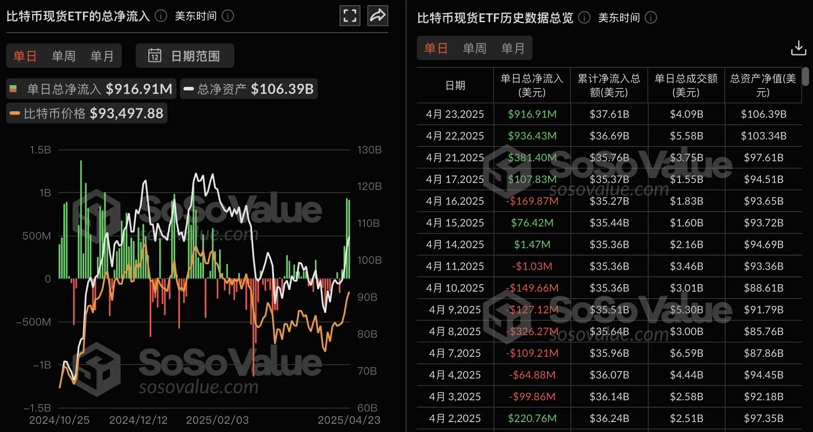The height and width of the screenshot is (432, 813).
Task: Switch chart to 单月 view
Action: (x=102, y=56)
